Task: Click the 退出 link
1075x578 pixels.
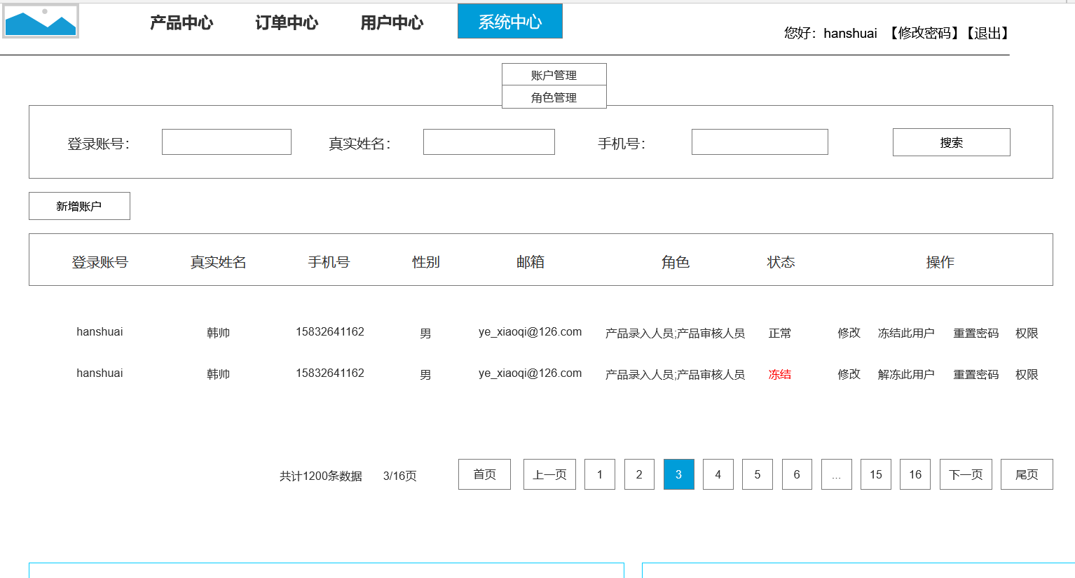Action: [987, 33]
